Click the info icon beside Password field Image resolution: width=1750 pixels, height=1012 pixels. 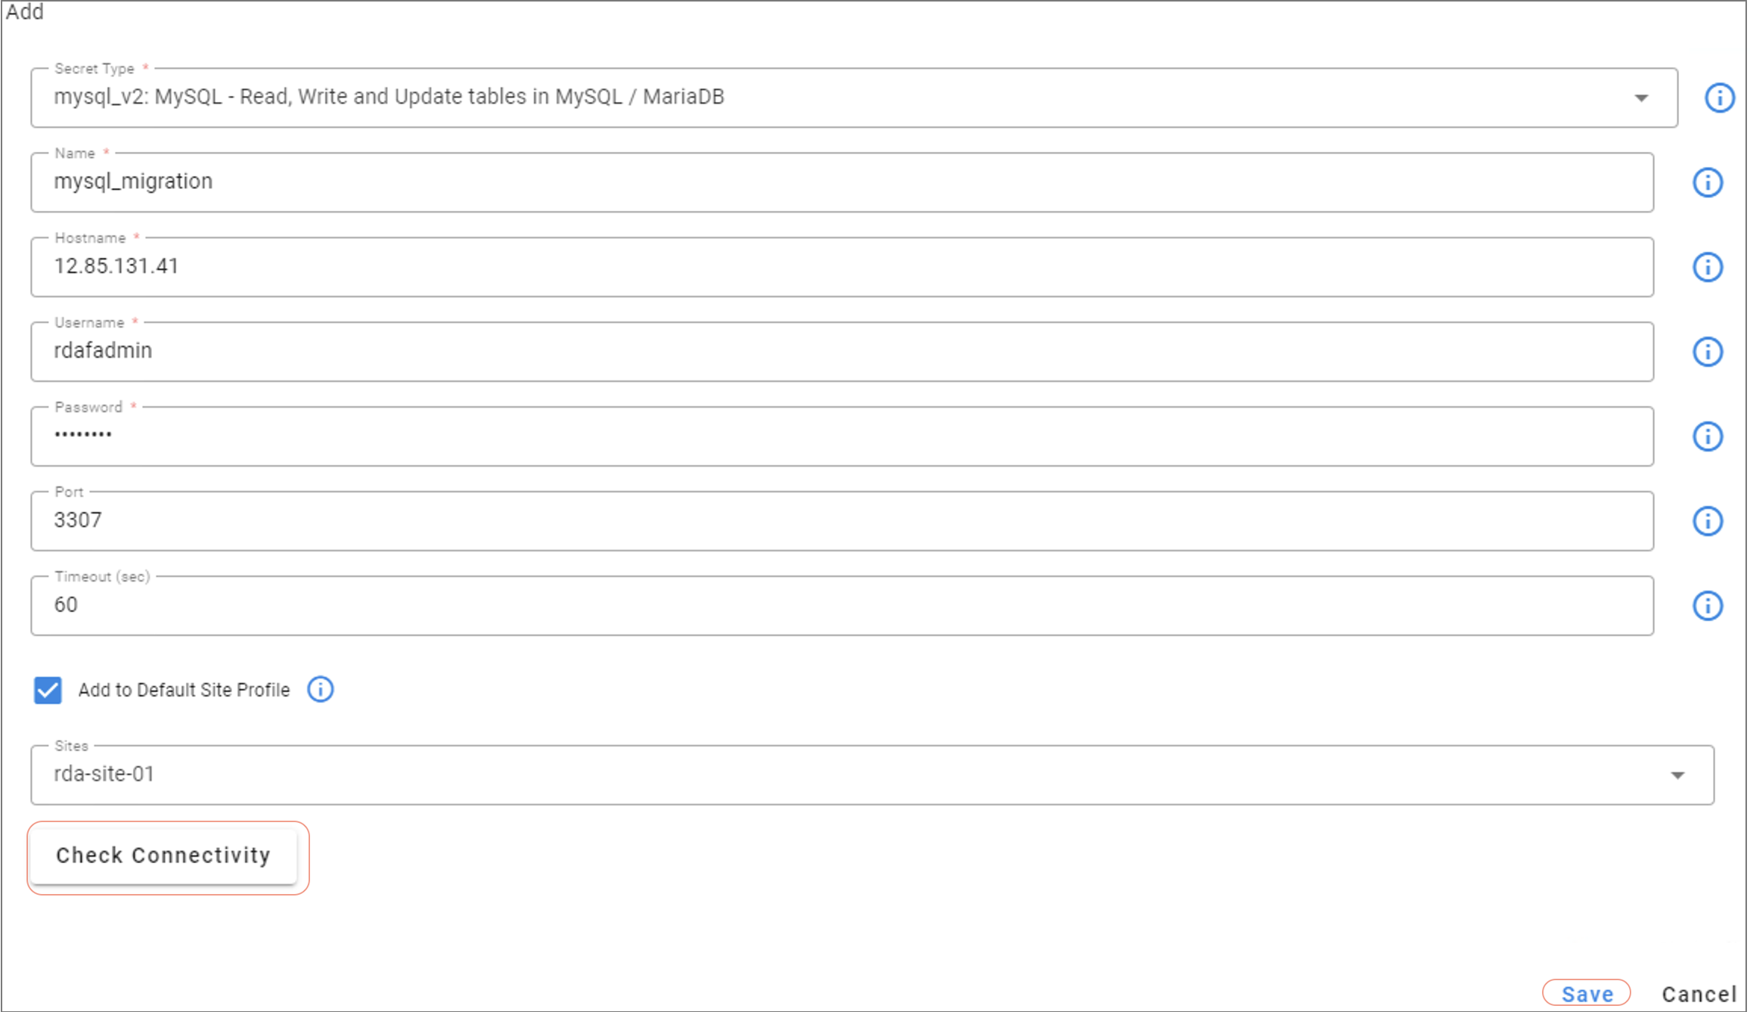click(1707, 436)
